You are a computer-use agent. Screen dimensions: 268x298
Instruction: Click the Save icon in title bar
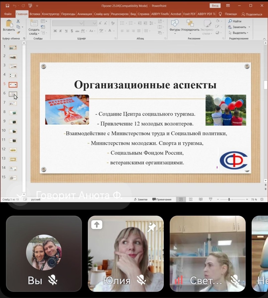point(7,6)
